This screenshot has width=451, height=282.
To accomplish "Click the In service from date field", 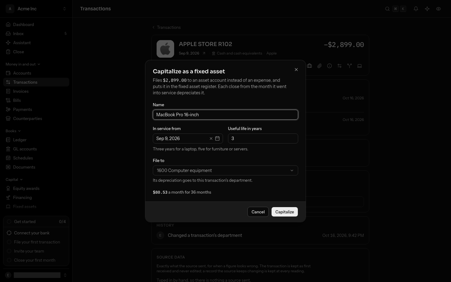I will point(188,138).
